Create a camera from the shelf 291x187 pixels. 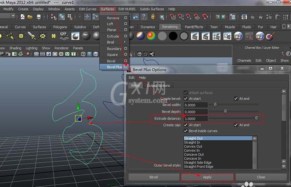coord(64,36)
